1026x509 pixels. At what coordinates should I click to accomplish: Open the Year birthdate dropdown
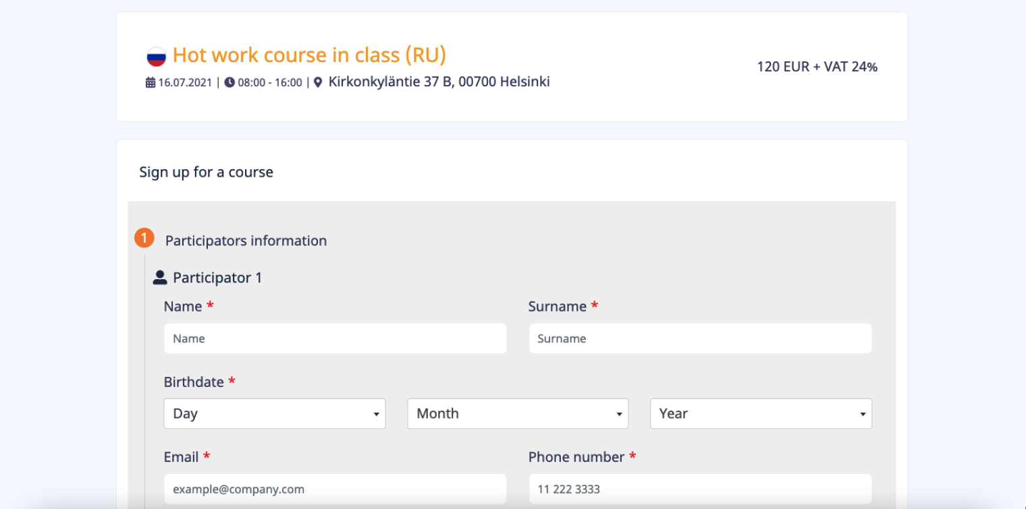tap(761, 414)
